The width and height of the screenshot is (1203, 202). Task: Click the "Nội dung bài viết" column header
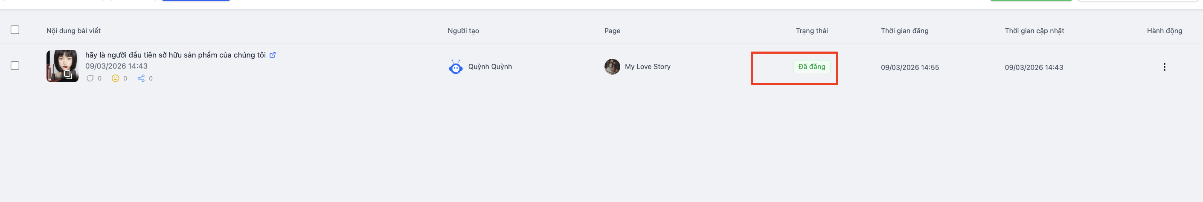click(73, 31)
